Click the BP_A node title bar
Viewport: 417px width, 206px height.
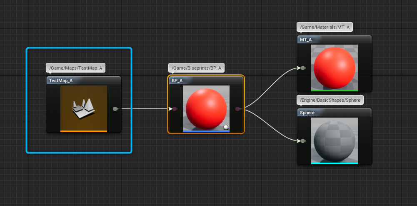[x=206, y=80]
